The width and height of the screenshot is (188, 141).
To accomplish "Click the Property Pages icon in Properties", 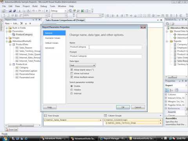I will pyautogui.click(x=177, y=90).
